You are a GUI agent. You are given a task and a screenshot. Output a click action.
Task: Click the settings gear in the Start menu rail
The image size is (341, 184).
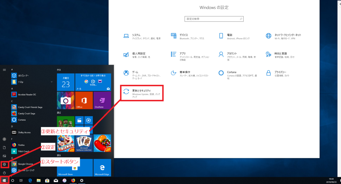coord(4,164)
